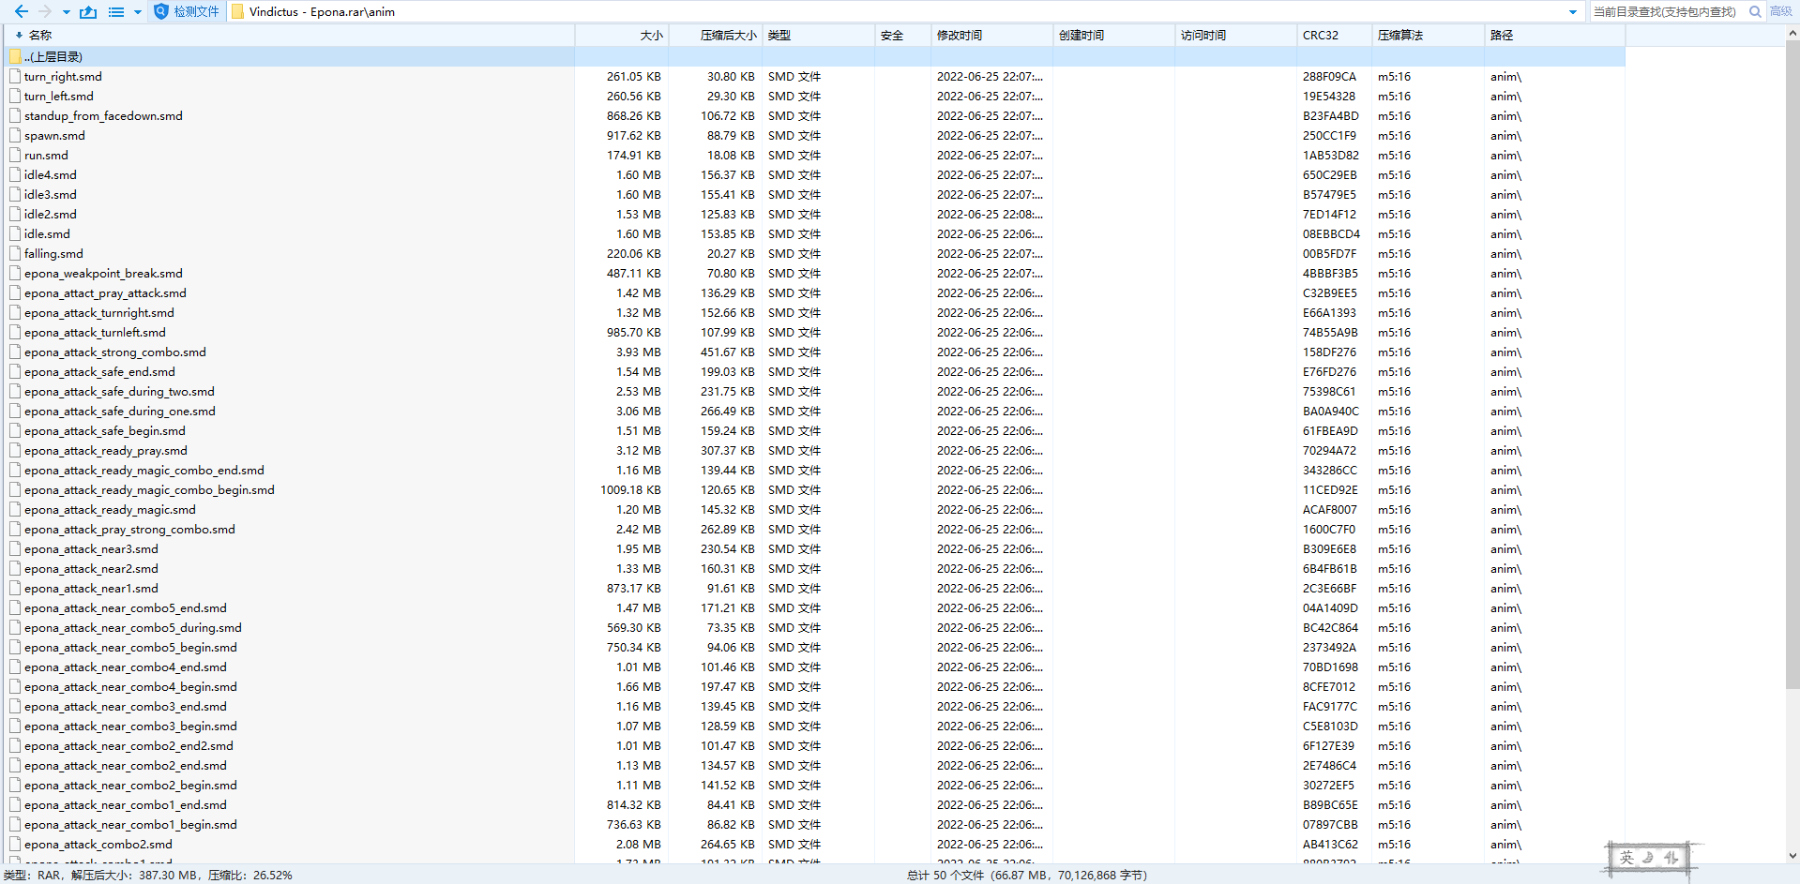Viewport: 1800px width, 884px height.
Task: Click the file icon of run.smd
Action: coord(15,156)
